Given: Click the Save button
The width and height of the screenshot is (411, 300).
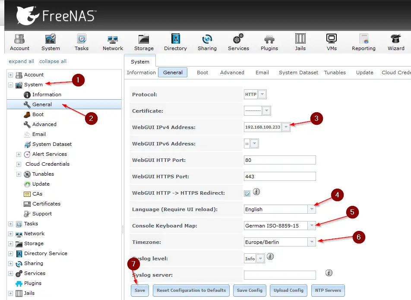Looking at the screenshot, I should coord(140,291).
